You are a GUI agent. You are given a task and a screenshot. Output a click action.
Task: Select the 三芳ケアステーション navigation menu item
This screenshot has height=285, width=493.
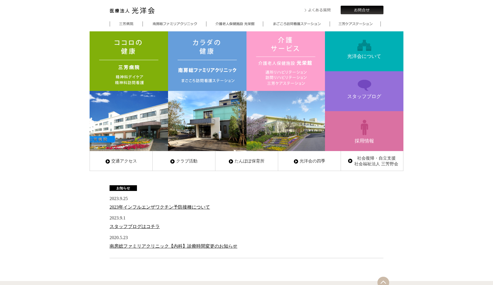[355, 24]
